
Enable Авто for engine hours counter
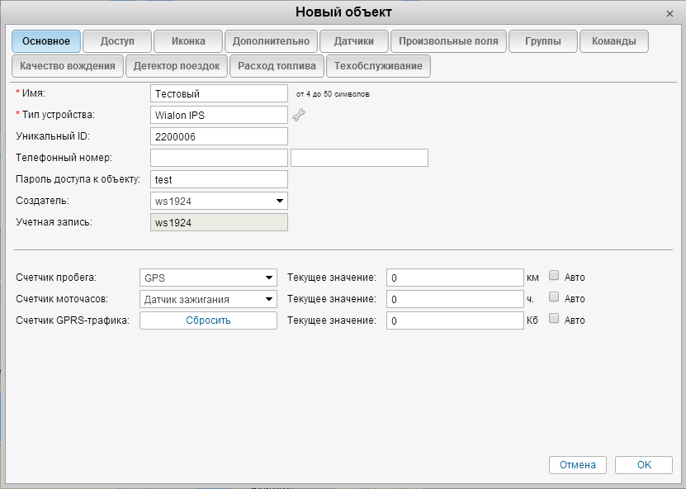[554, 297]
